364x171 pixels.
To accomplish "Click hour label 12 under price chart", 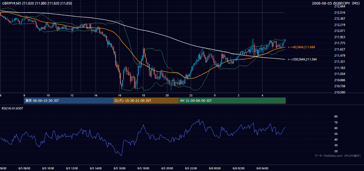I will 72,95.
